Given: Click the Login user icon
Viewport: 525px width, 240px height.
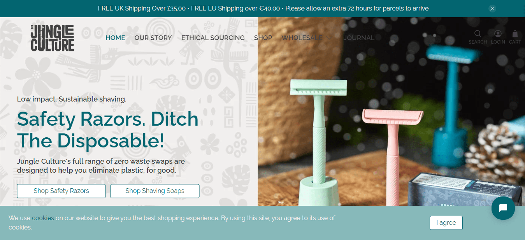Looking at the screenshot, I should (x=498, y=34).
